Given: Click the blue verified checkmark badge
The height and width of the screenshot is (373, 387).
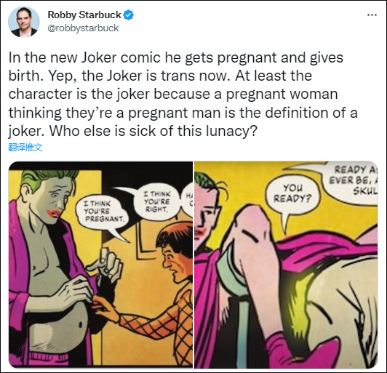Looking at the screenshot, I should pyautogui.click(x=128, y=15).
